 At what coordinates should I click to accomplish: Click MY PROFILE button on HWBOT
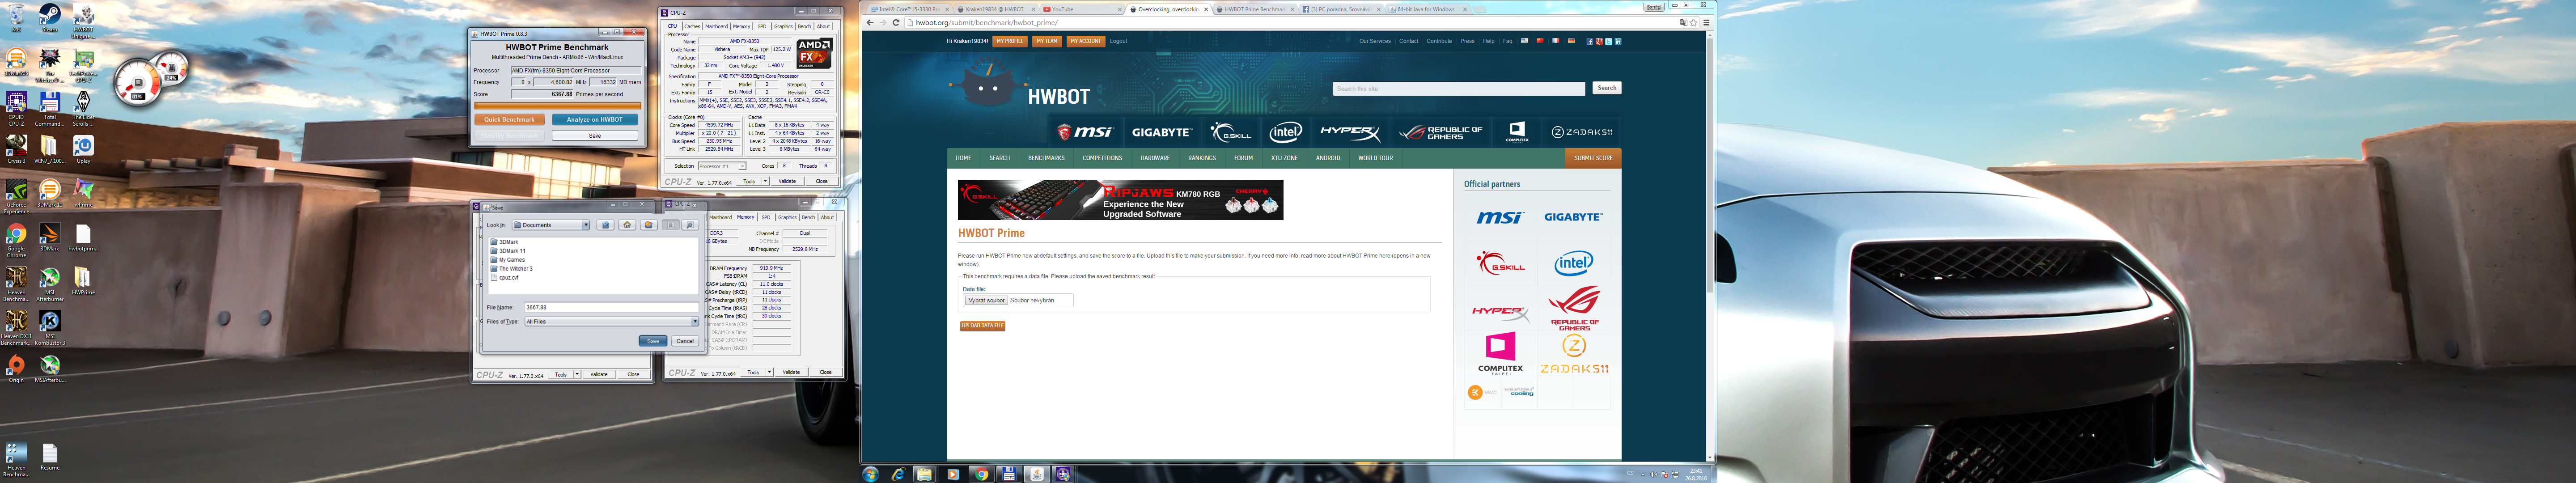(x=1009, y=41)
